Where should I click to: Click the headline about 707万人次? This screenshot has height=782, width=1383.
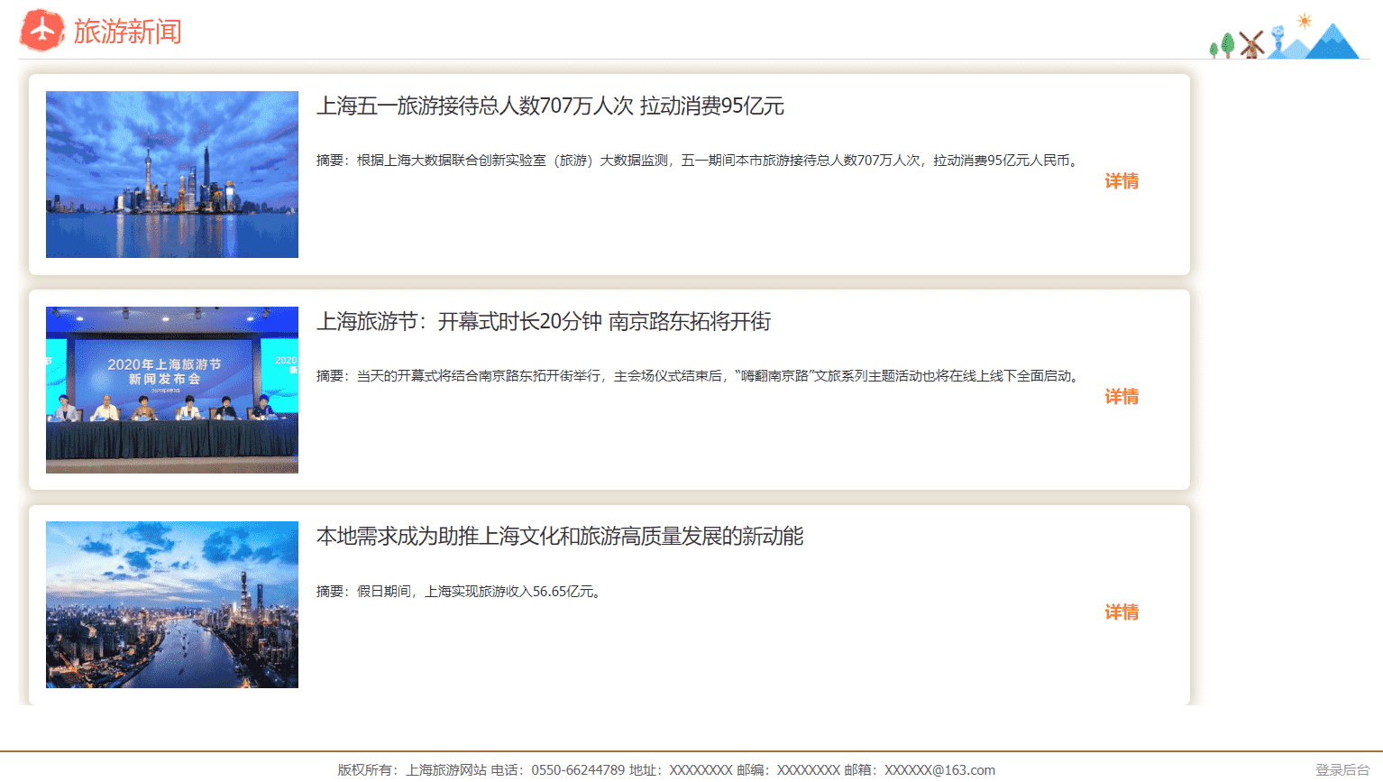552,106
